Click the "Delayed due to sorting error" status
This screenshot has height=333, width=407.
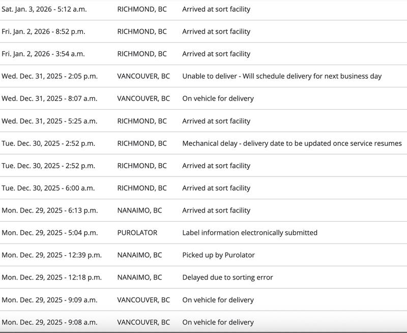pos(227,278)
